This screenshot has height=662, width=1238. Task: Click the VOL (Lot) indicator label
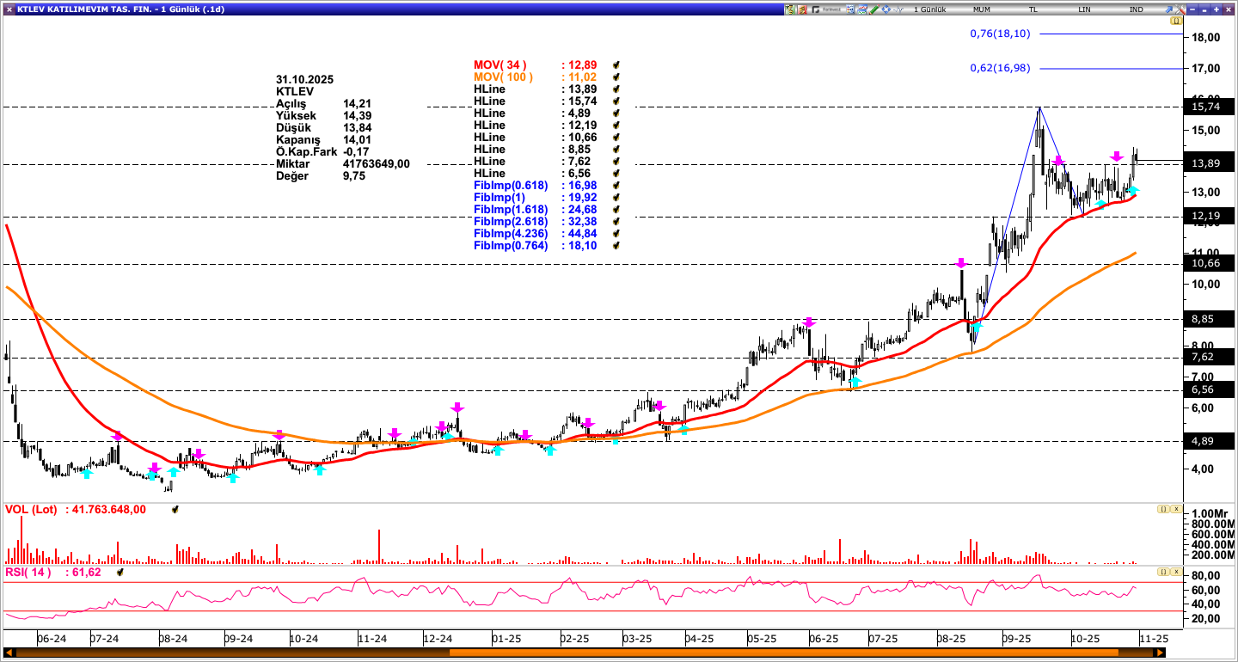(x=31, y=510)
